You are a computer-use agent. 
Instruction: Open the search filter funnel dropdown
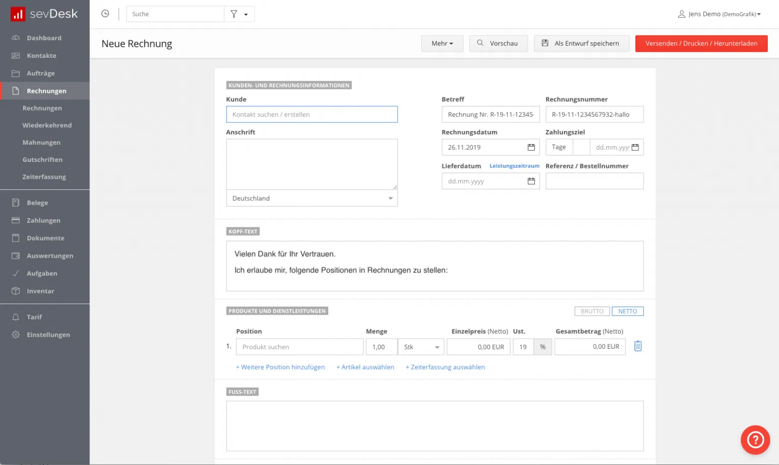click(239, 14)
